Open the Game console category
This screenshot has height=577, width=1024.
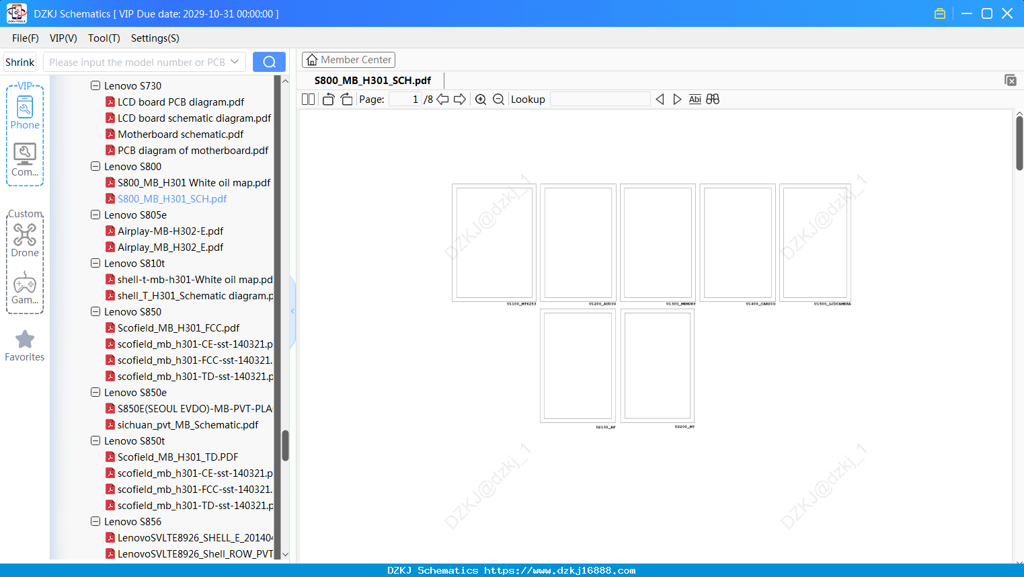(x=25, y=288)
